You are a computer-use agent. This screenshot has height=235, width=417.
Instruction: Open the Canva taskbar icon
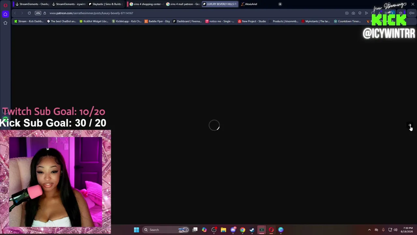point(280,230)
